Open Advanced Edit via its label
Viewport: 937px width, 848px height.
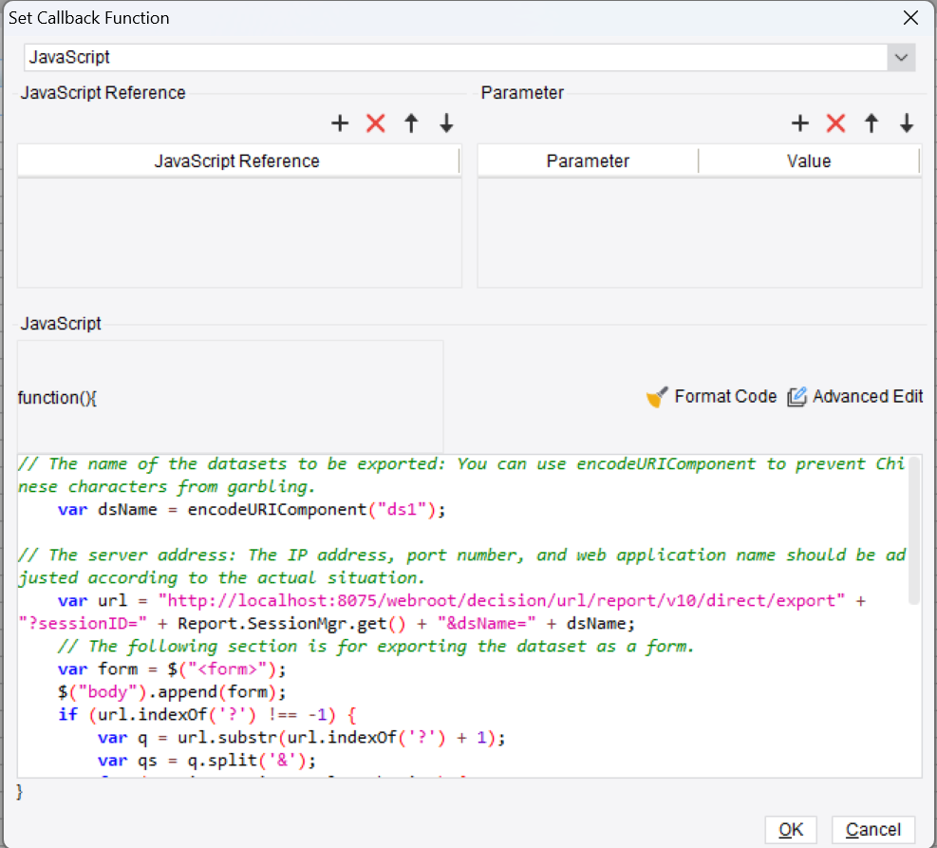coord(868,396)
